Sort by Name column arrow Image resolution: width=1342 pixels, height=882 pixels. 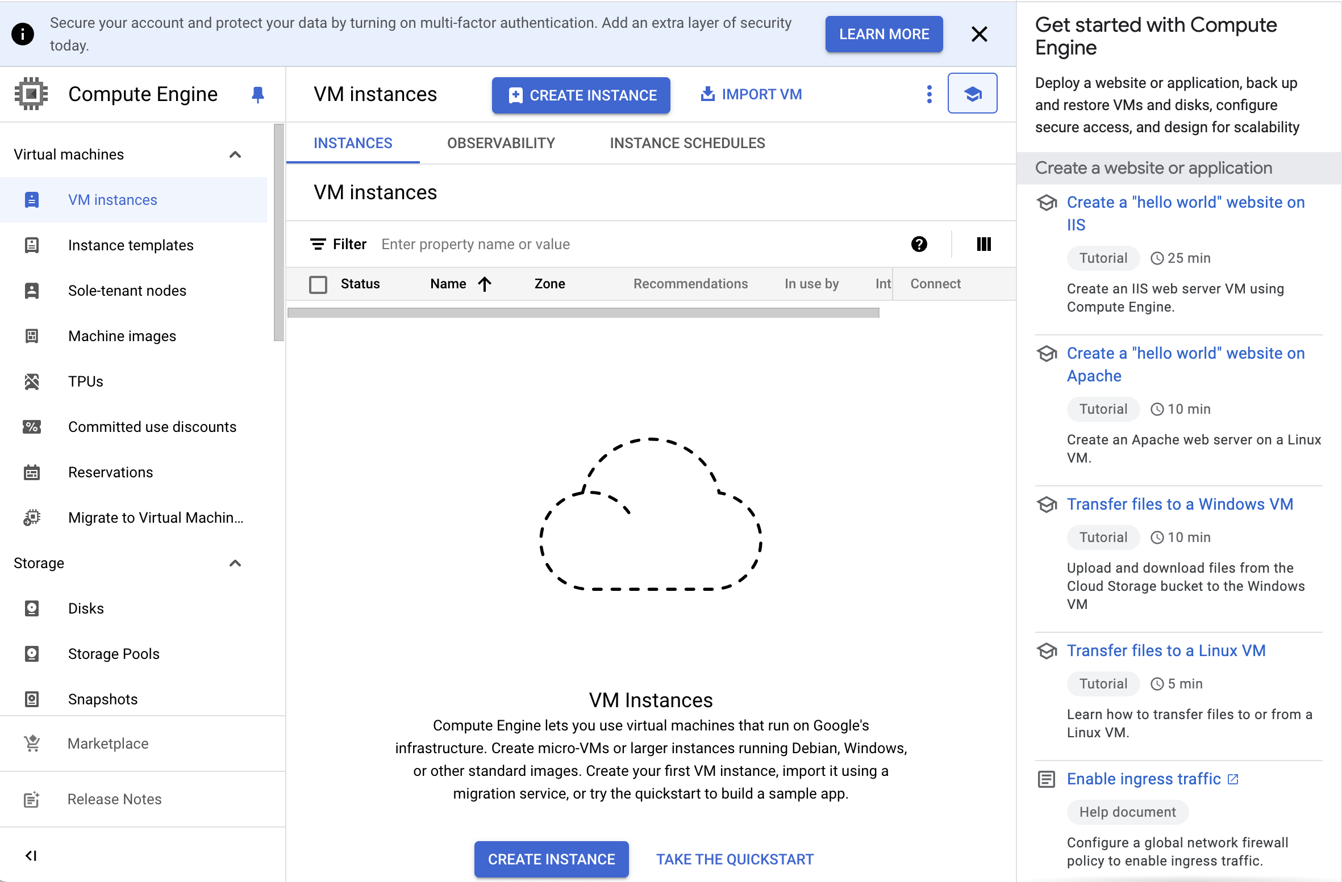coord(485,284)
